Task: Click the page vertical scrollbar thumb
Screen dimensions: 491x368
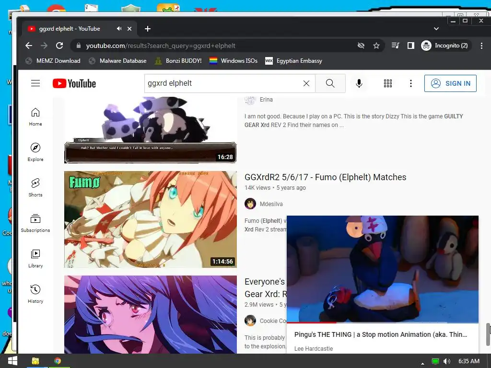Action: 488,333
